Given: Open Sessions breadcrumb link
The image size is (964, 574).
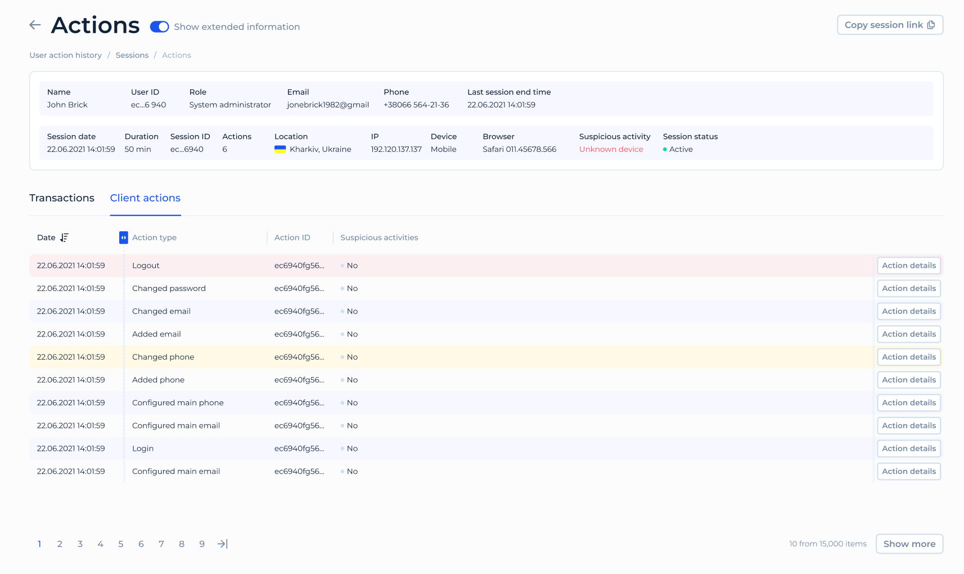Looking at the screenshot, I should (x=132, y=55).
